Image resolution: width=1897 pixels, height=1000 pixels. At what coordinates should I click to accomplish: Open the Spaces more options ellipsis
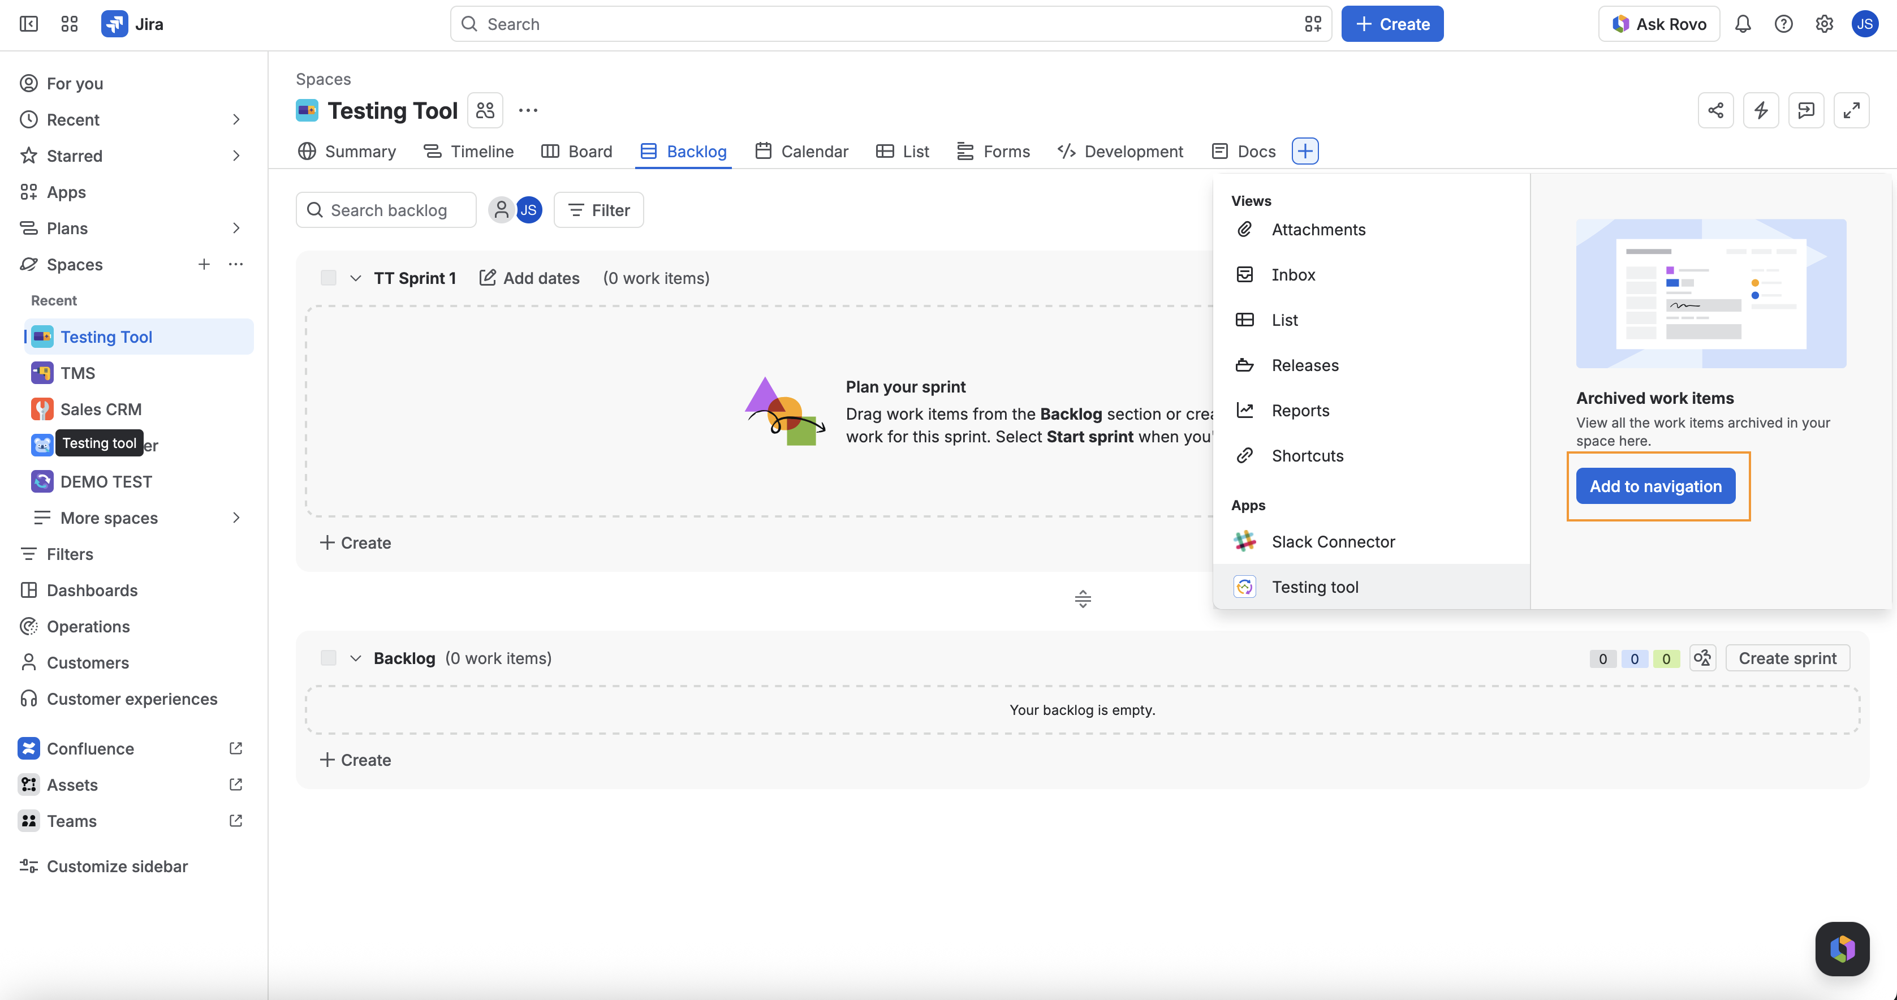236,264
